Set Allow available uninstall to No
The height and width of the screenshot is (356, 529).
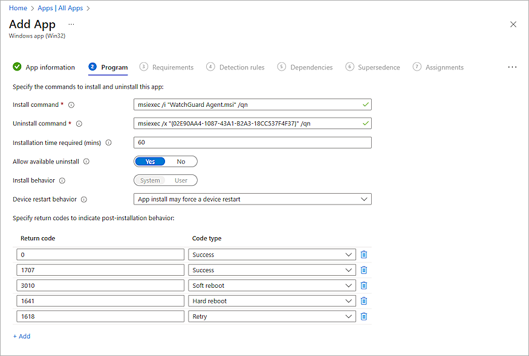pyautogui.click(x=181, y=162)
